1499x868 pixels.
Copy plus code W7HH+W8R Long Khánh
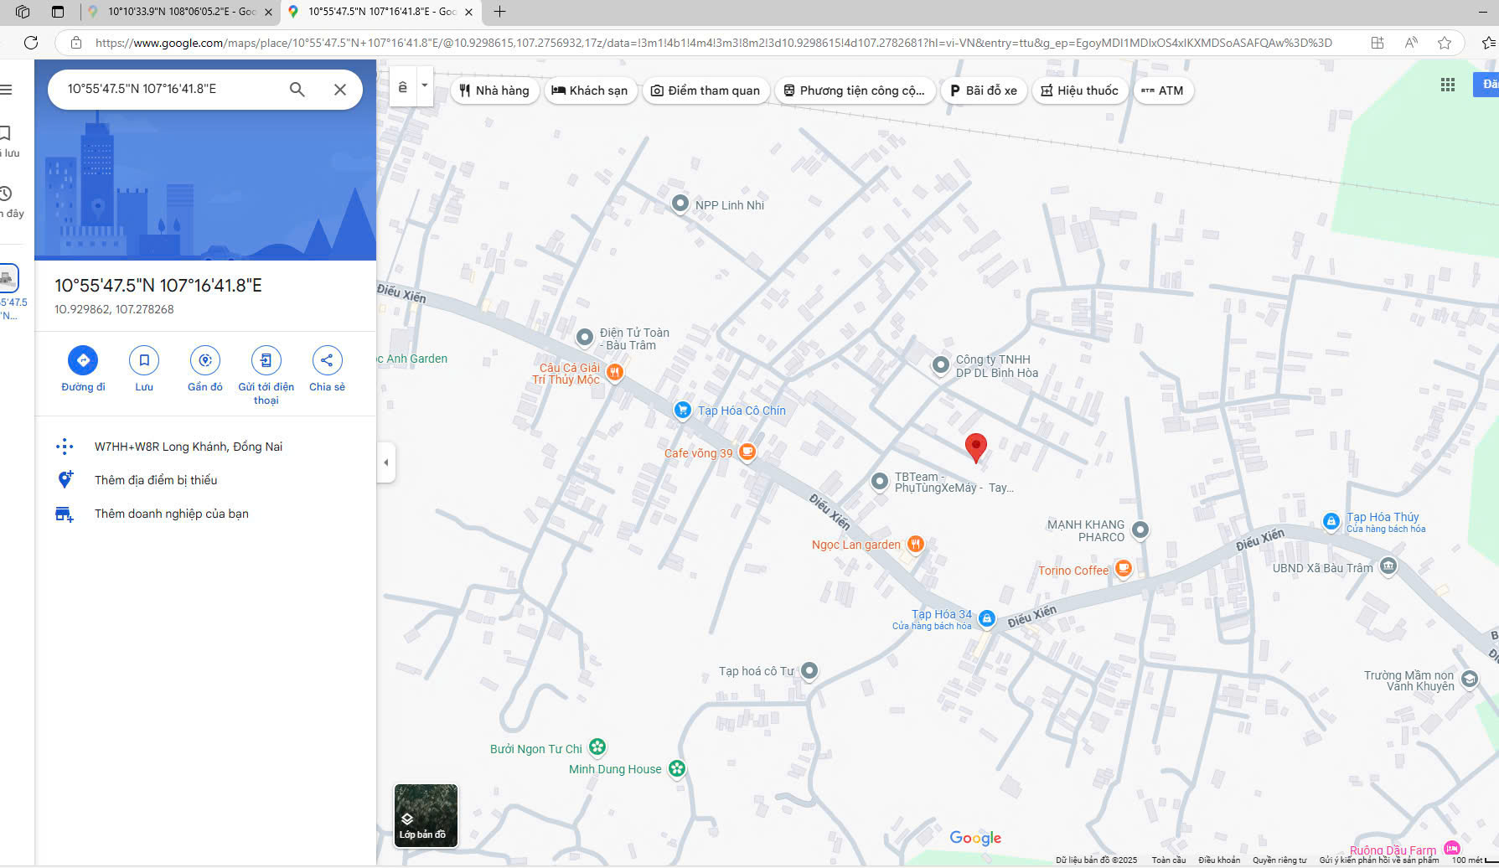click(189, 447)
